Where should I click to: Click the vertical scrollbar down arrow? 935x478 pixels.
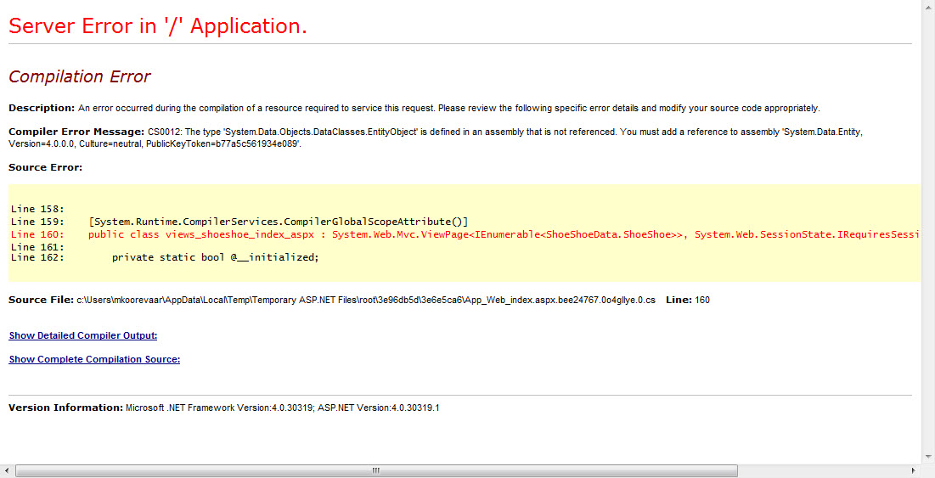click(x=928, y=457)
